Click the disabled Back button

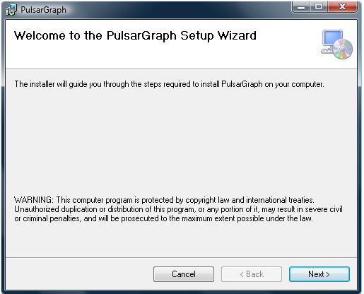(x=252, y=274)
